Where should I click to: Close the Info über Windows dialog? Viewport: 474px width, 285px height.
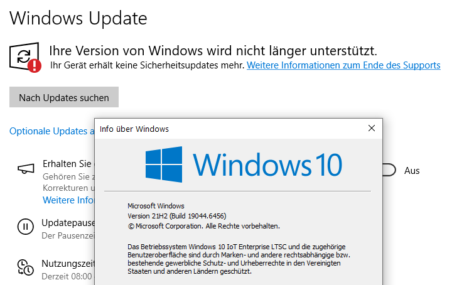pos(372,129)
